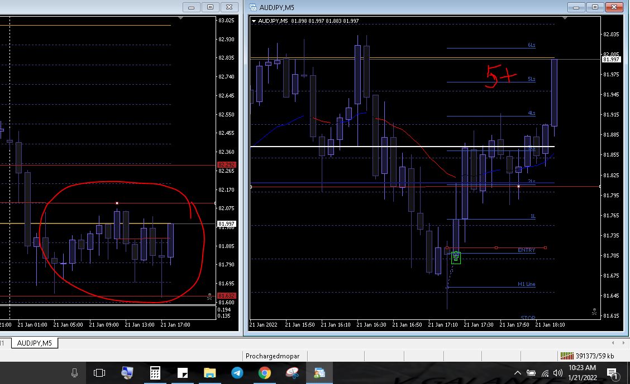
Task: Click AUDJPY,M5 window title chart icon
Action: [x=252, y=7]
